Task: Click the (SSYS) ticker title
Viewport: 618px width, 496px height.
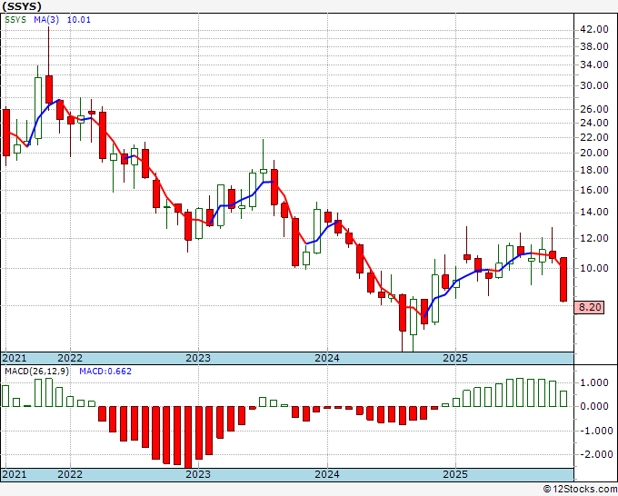Action: 22,5
